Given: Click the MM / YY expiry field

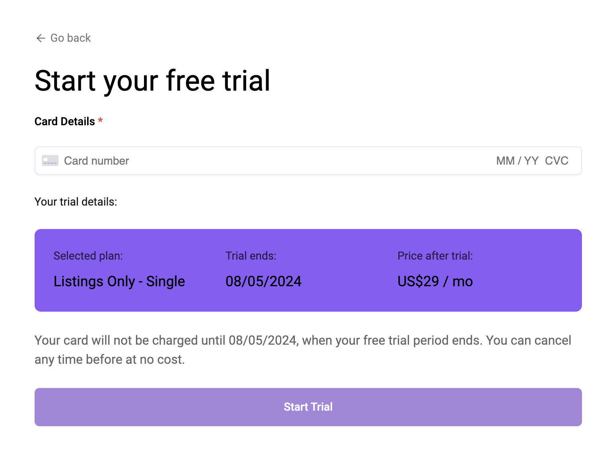Looking at the screenshot, I should pyautogui.click(x=517, y=161).
